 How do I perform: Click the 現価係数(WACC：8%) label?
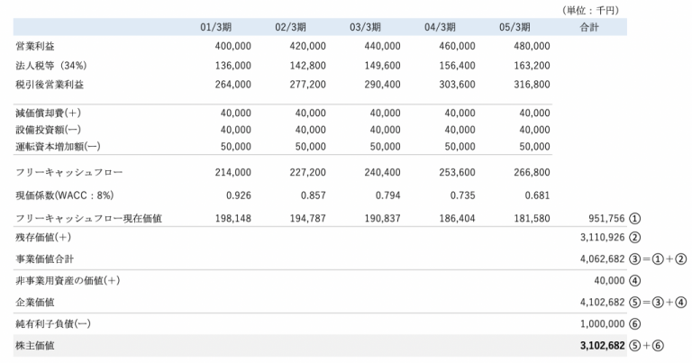tap(65, 195)
